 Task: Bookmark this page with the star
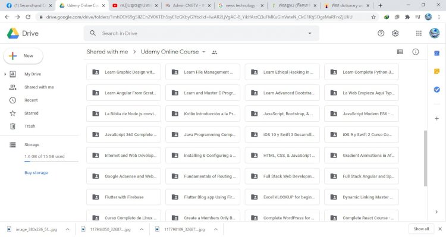pyautogui.click(x=373, y=17)
